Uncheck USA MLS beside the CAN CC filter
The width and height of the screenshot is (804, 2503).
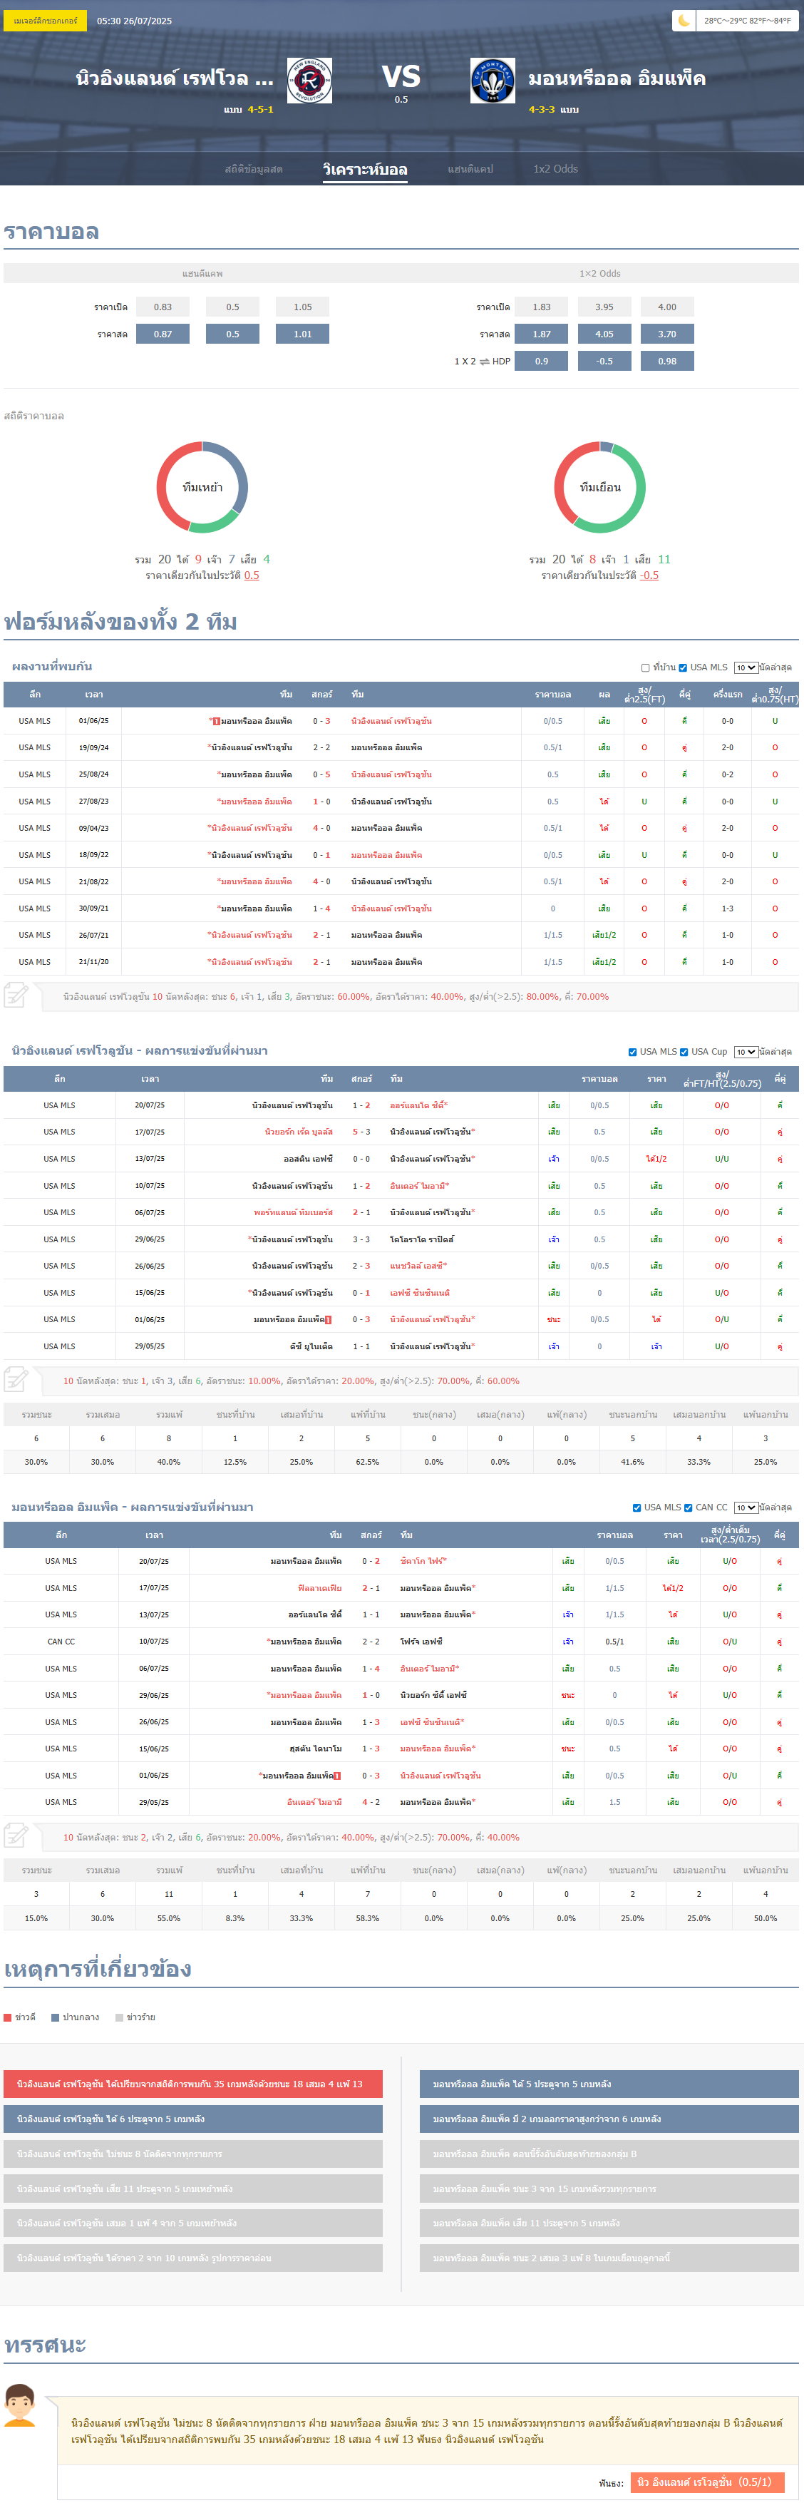pos(637,1507)
